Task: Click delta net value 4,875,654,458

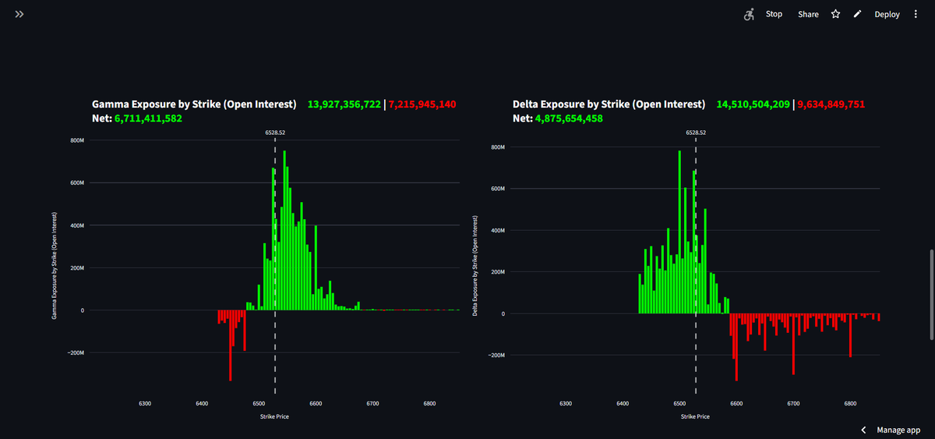Action: [x=568, y=119]
